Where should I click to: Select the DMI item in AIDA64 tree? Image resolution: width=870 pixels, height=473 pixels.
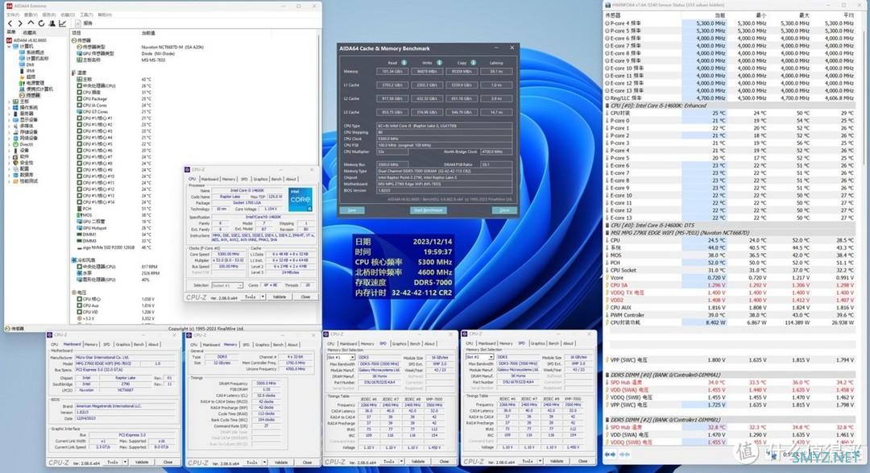pyautogui.click(x=27, y=64)
